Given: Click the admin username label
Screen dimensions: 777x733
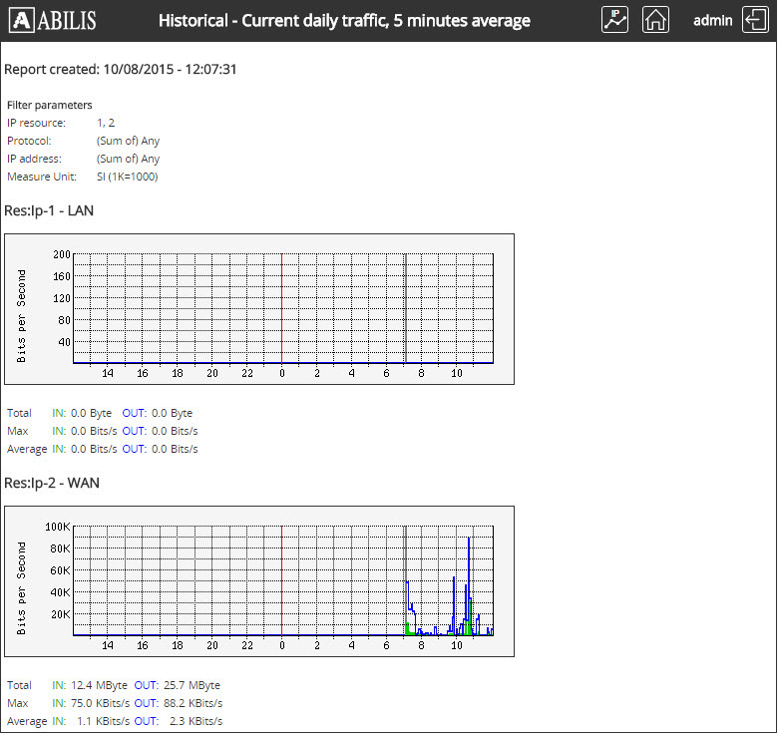Looking at the screenshot, I should 712,20.
